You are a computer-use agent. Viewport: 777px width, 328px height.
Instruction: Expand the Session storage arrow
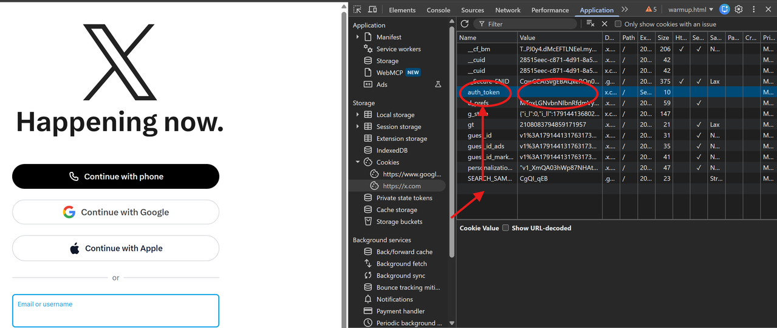click(x=358, y=126)
